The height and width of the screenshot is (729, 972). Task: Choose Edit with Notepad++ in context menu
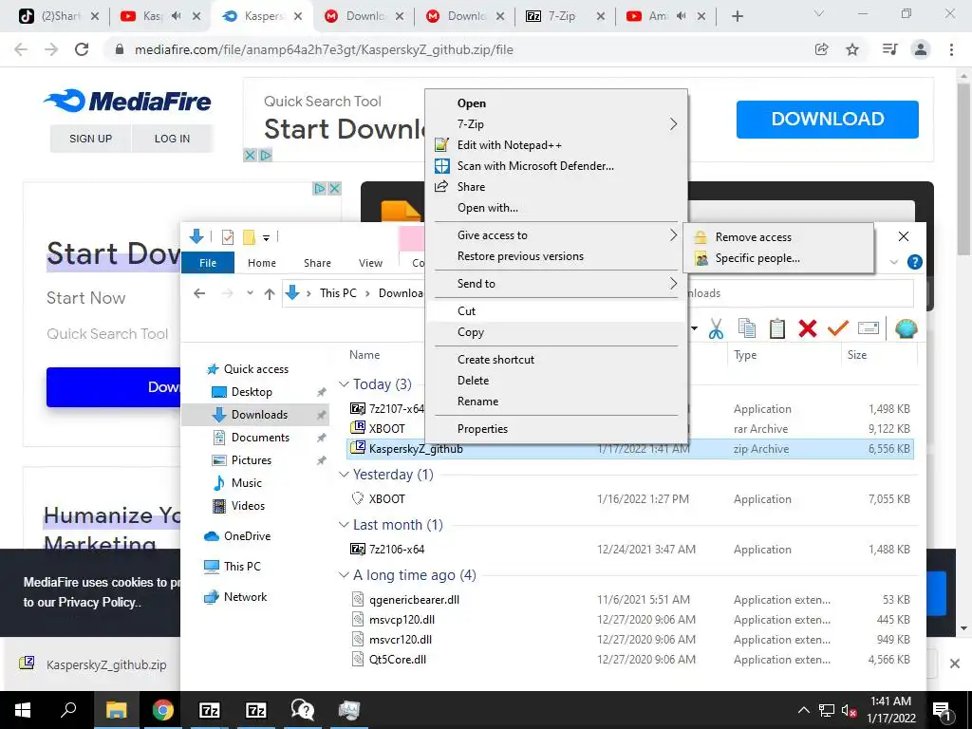(556, 145)
